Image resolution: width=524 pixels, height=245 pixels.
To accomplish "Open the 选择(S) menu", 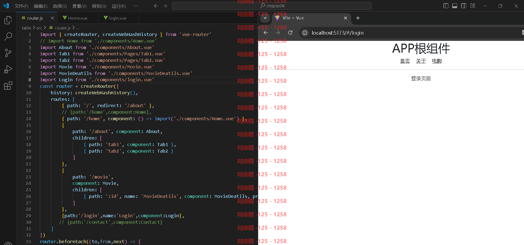I will (x=59, y=6).
